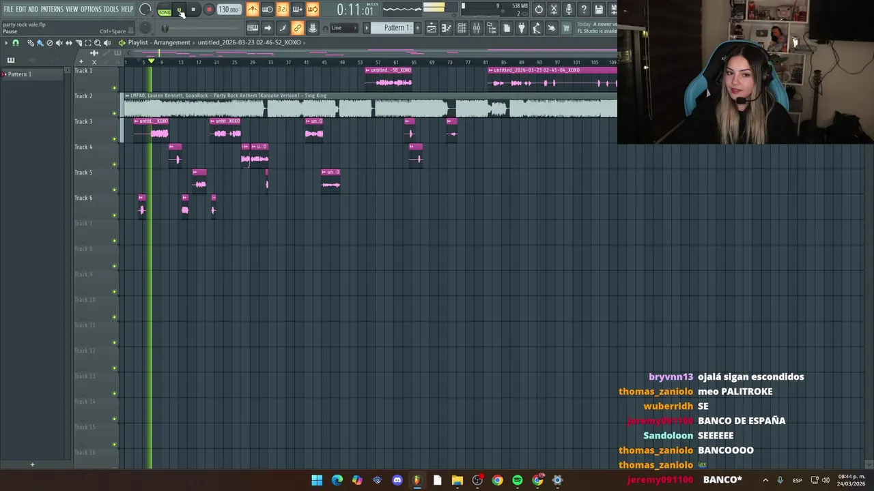Click the main volume knob

pos(145,10)
